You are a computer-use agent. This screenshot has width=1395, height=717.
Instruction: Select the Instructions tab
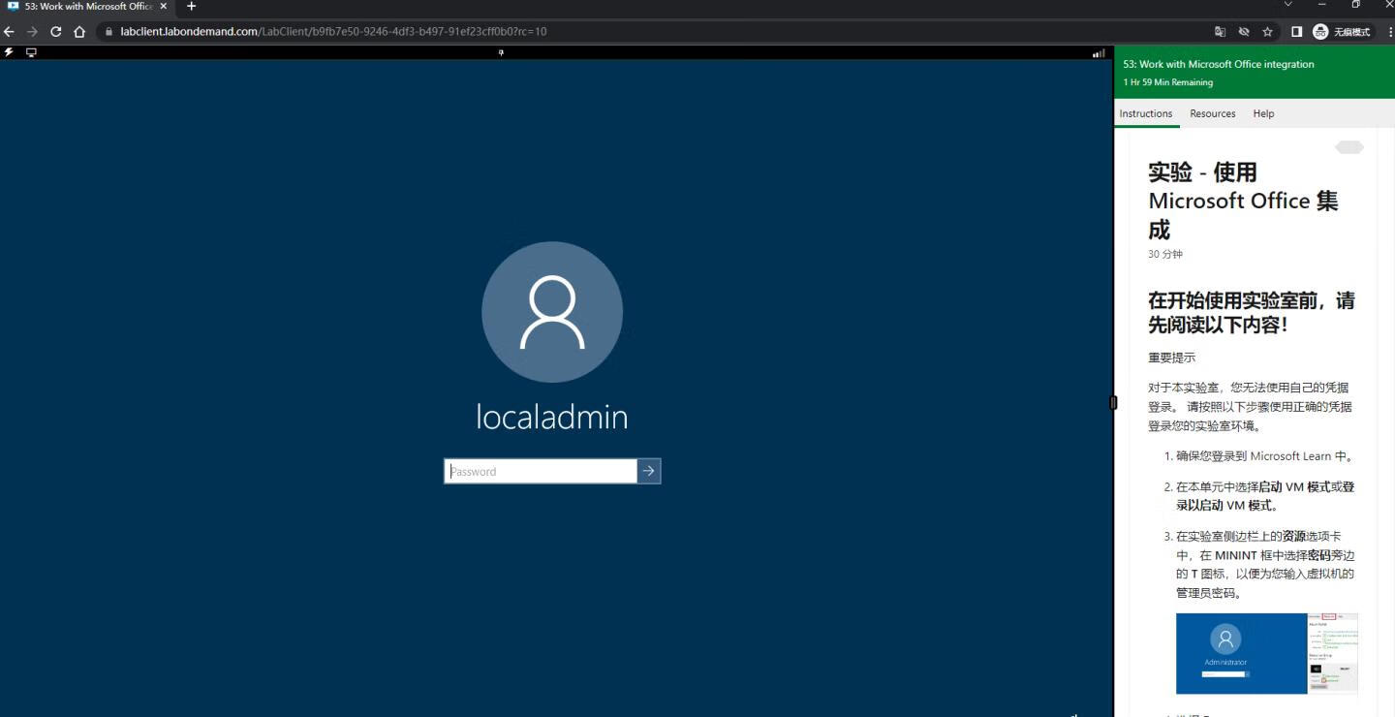coord(1145,113)
